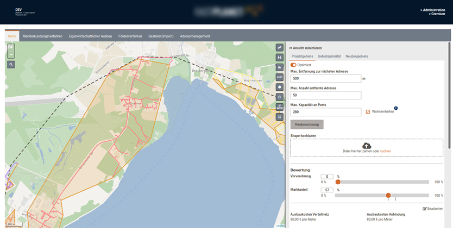Click the Max. Kapazität an Ports field
This screenshot has width=453, height=231.
tap(326, 112)
